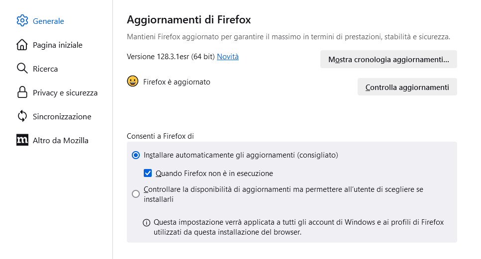Click Mostra cronologia aggiornamenti button
481x259 pixels.
[388, 60]
